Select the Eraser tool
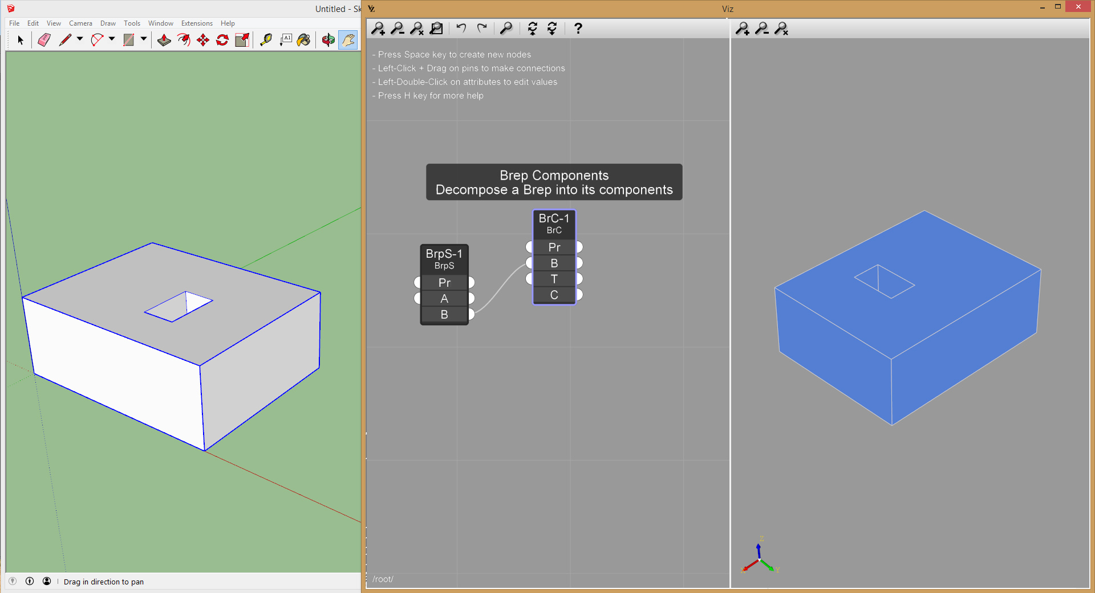Viewport: 1095px width, 593px height. click(44, 40)
